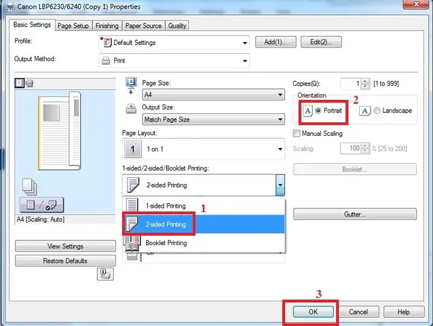Click the View Settings button
Viewport: 433px width, 326px height.
click(65, 246)
